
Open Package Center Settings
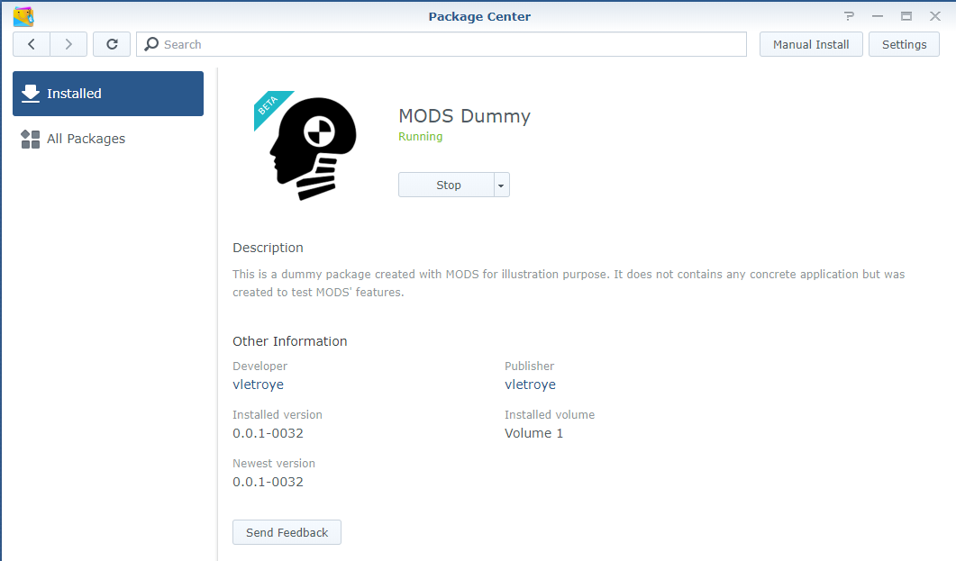tap(904, 44)
